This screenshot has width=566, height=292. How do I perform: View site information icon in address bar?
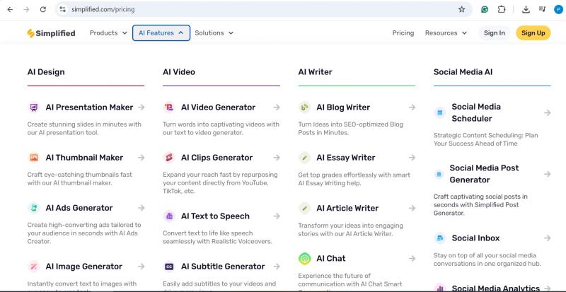[62, 9]
